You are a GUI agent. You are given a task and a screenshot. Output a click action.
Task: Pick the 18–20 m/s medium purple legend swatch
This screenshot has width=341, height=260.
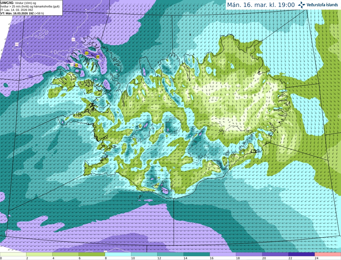coord(249,254)
